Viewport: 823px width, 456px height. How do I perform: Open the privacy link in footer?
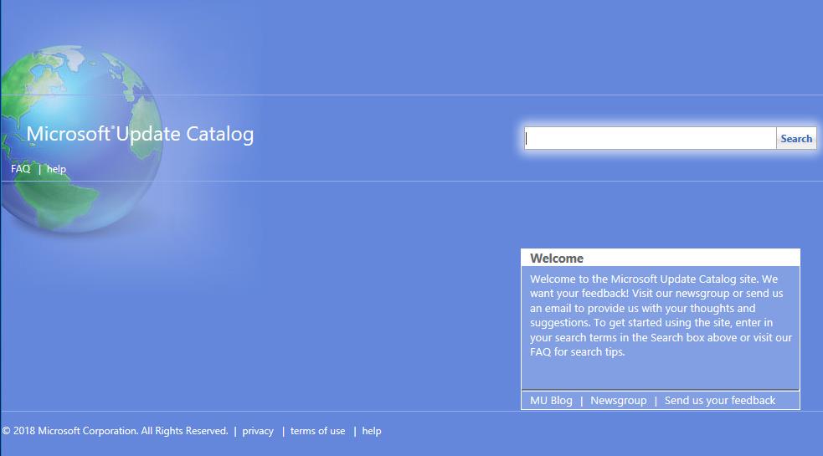(258, 431)
